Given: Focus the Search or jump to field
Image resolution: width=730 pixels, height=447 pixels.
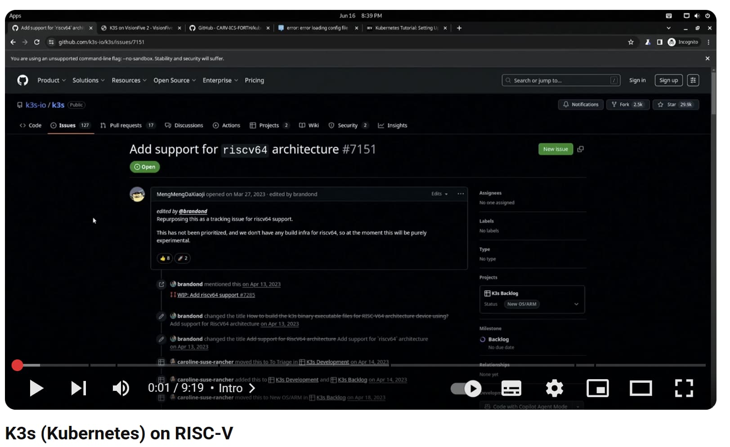Looking at the screenshot, I should pos(561,80).
